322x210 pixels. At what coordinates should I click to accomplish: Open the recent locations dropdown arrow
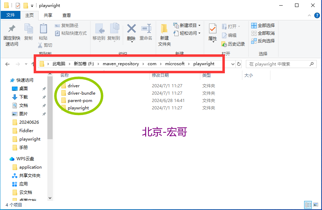(26, 64)
